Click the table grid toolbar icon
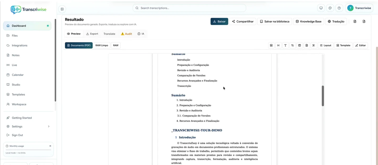This screenshot has width=378, height=165. click(x=300, y=45)
